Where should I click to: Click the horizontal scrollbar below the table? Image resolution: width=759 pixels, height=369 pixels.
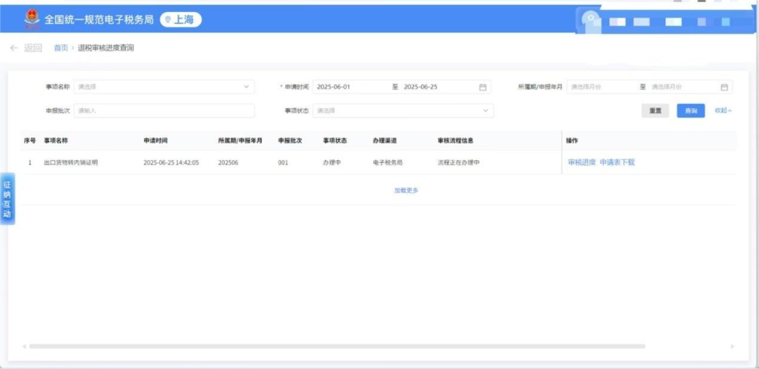tap(337, 346)
